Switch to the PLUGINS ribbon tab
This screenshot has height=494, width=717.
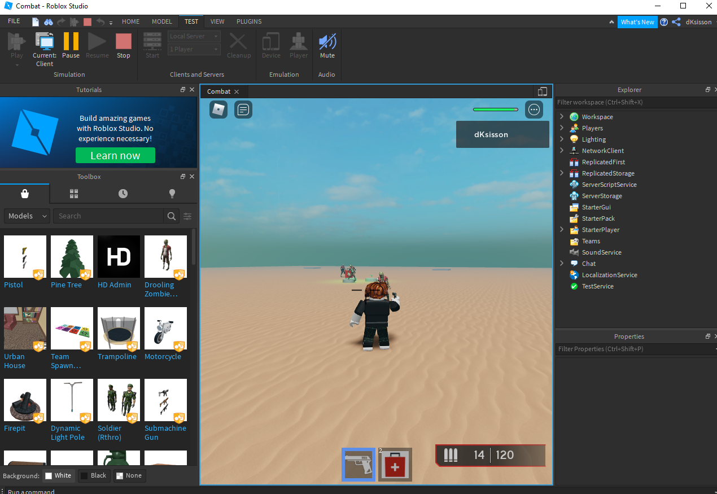(x=249, y=21)
